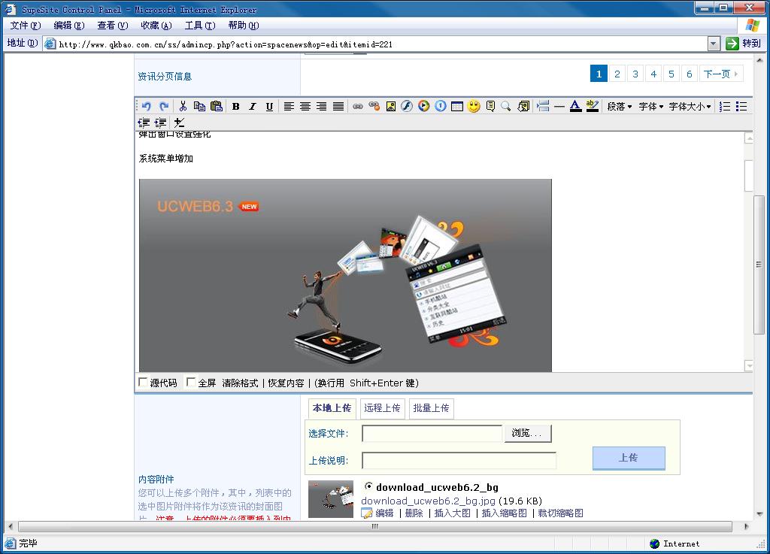
Task: Click the page vertical scrollbar thumb
Action: [x=759, y=265]
